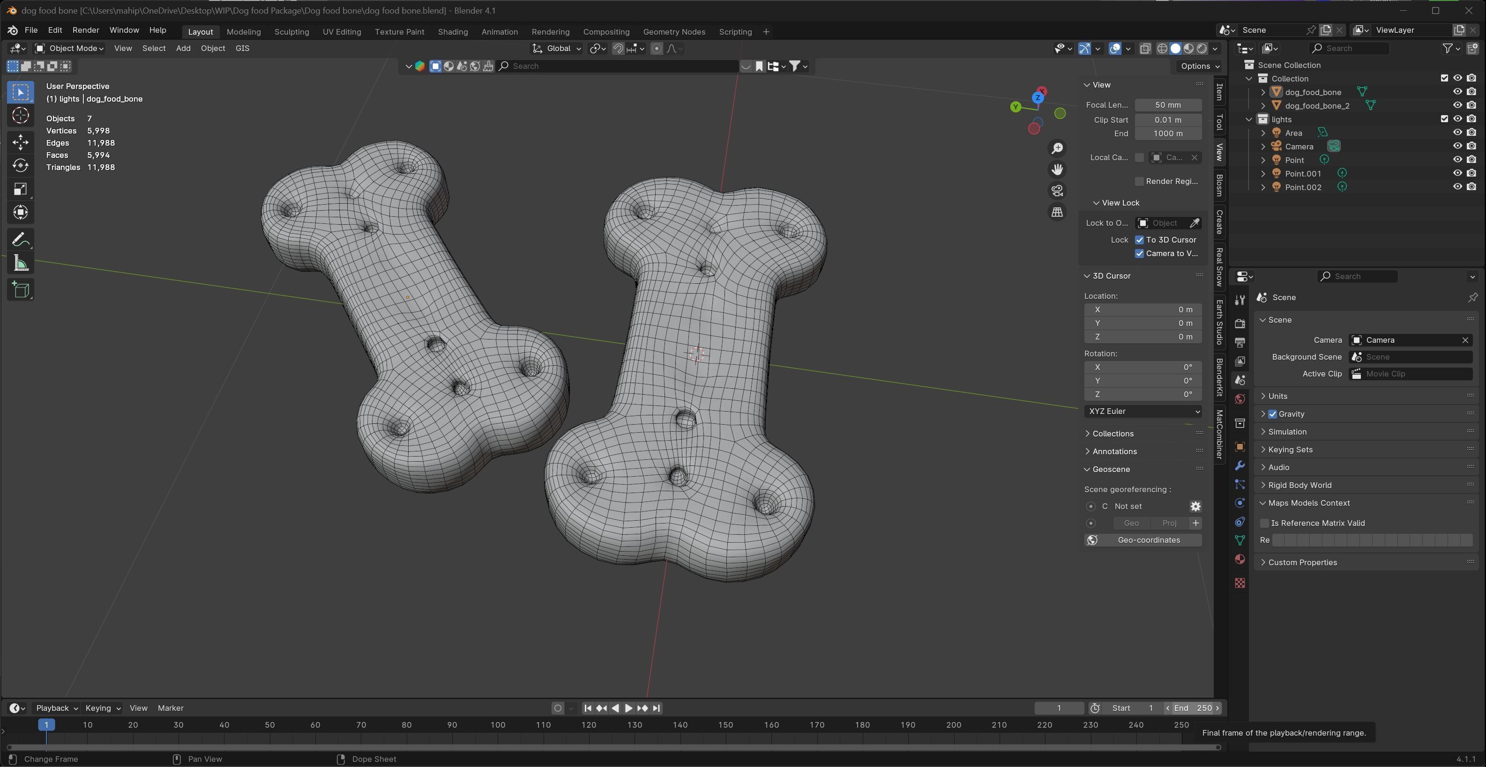Open the Render properties tab icon
Viewport: 1486px width, 767px height.
pos(1240,323)
